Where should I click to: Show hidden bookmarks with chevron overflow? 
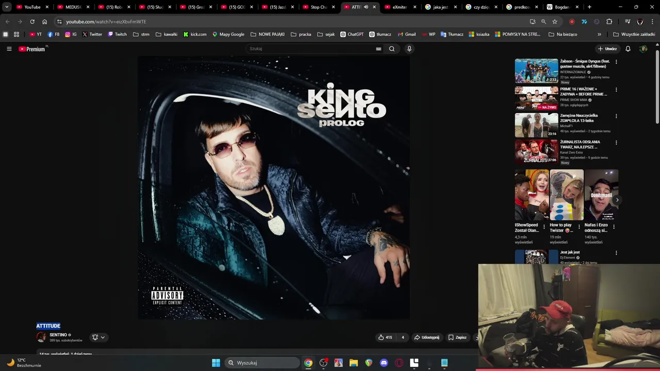(599, 35)
